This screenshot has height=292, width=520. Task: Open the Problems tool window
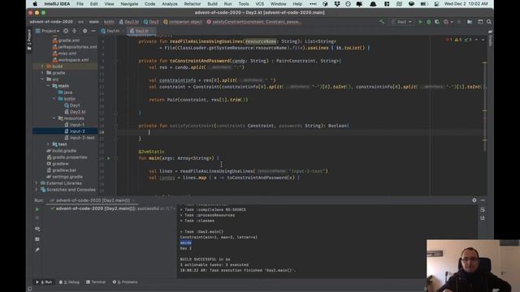click(x=125, y=282)
